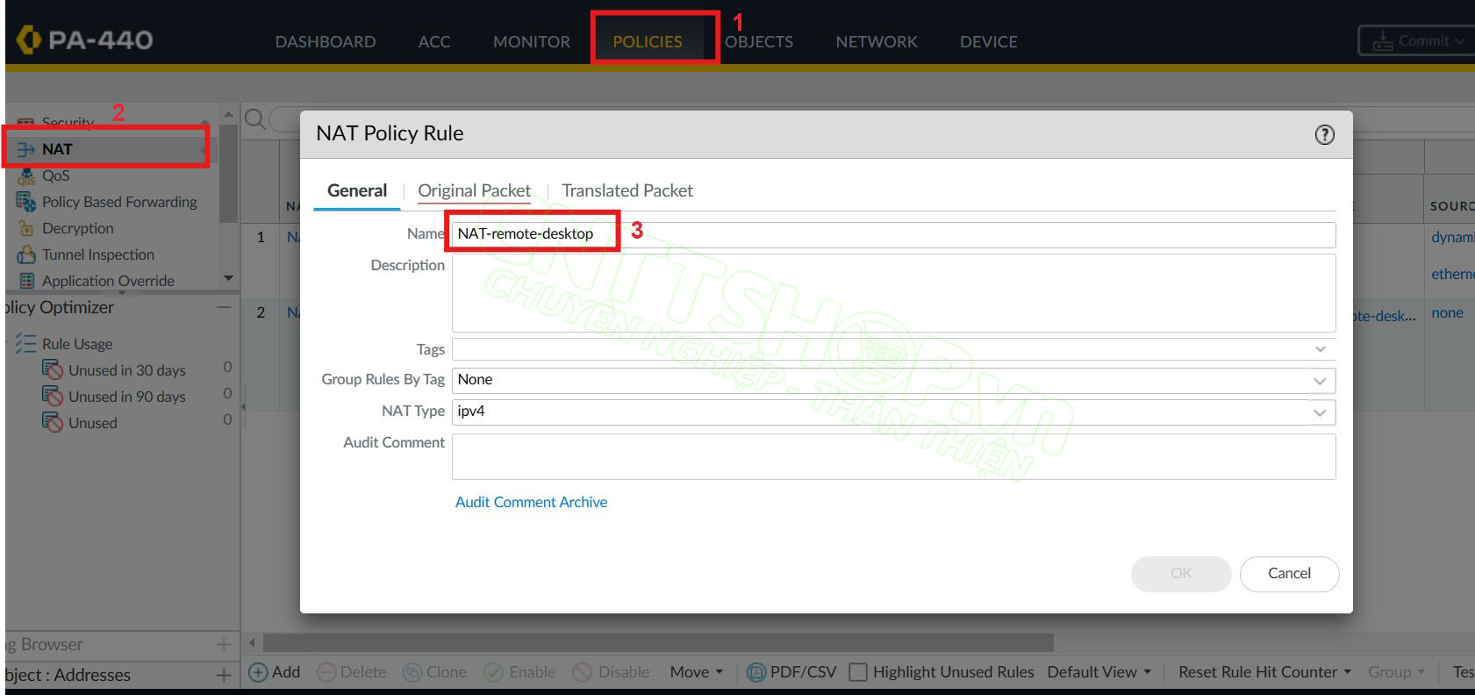Open the Tags dropdown
Viewport: 1475px width, 695px height.
tap(1319, 349)
